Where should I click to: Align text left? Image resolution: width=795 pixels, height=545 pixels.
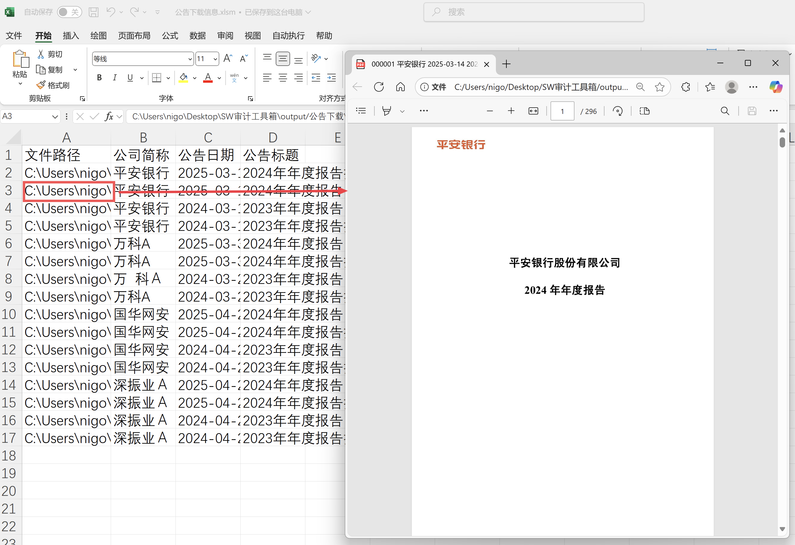267,78
